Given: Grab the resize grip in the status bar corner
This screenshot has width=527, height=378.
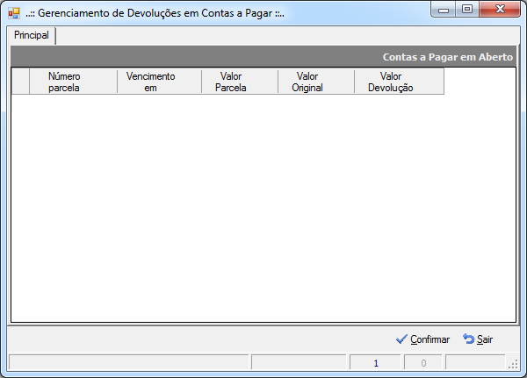Looking at the screenshot, I should (513, 365).
